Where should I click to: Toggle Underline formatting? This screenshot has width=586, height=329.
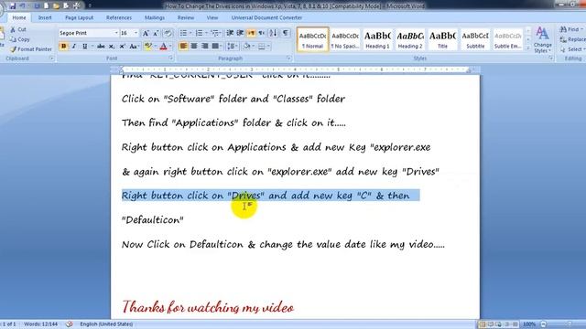85,47
